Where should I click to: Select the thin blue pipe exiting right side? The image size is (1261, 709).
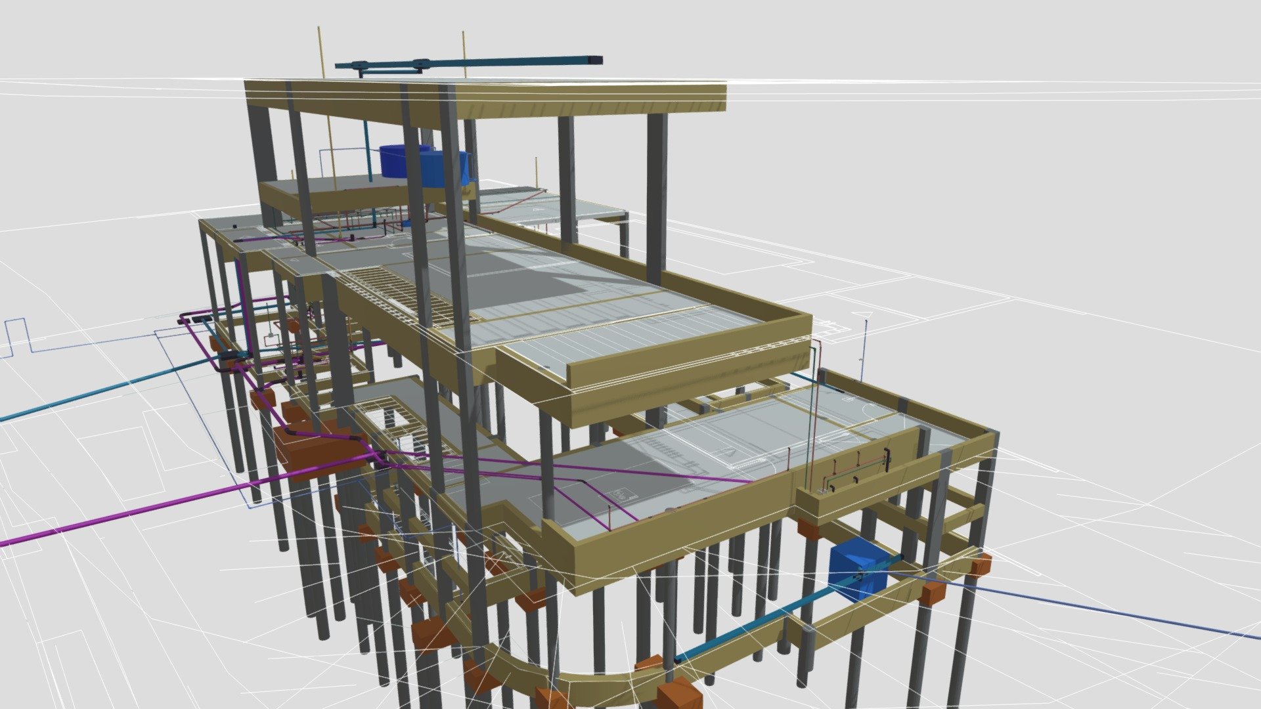1077,604
